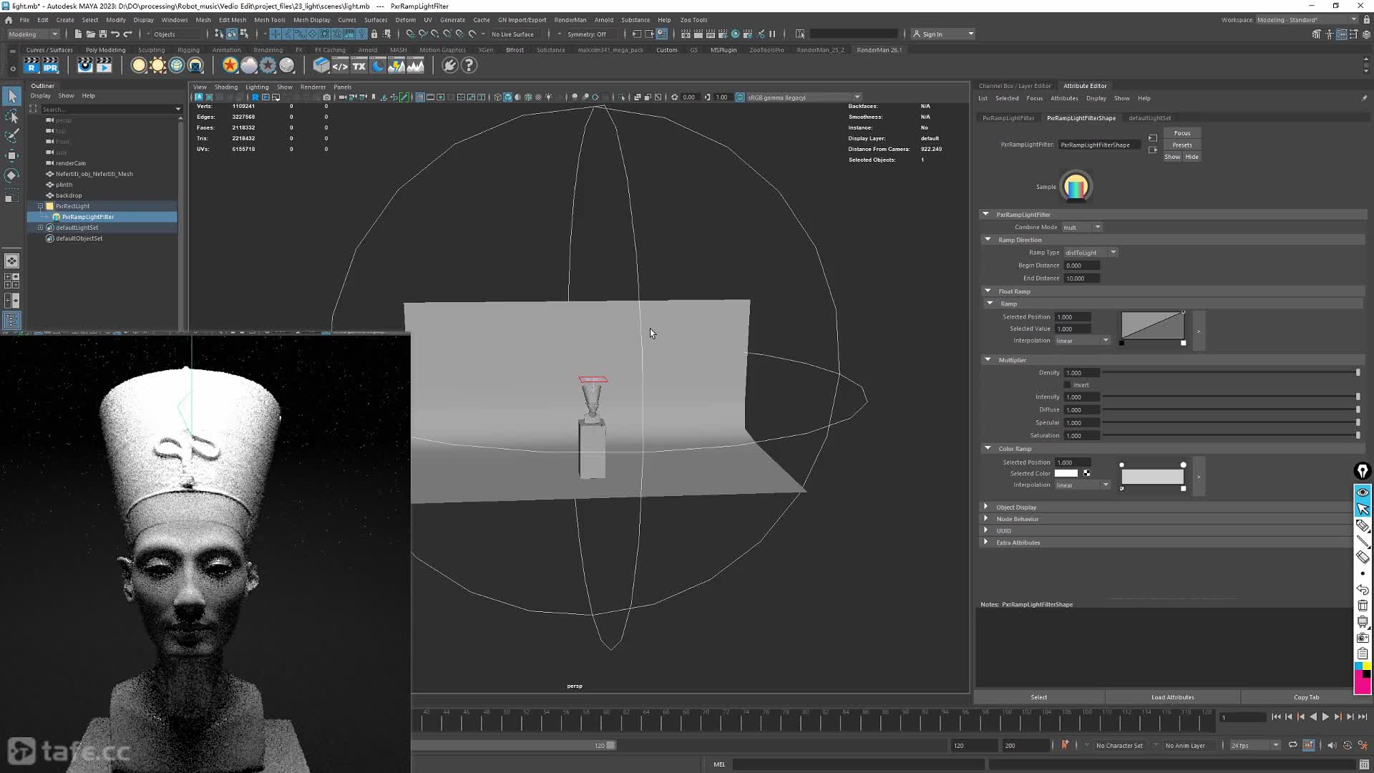The height and width of the screenshot is (773, 1374).
Task: Click the Open Scene folder icon
Action: (91, 34)
